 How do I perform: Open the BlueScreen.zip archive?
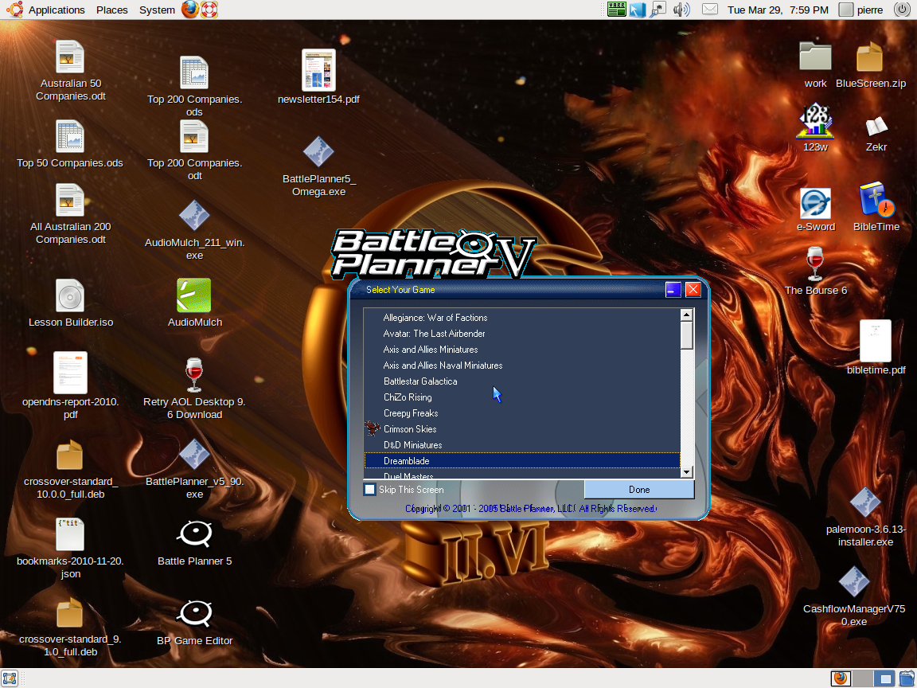pos(870,57)
